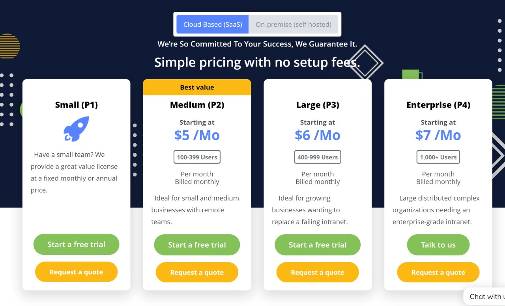Start a free trial for the Medium plan
Viewport: 505px width, 306px height.
[197, 245]
